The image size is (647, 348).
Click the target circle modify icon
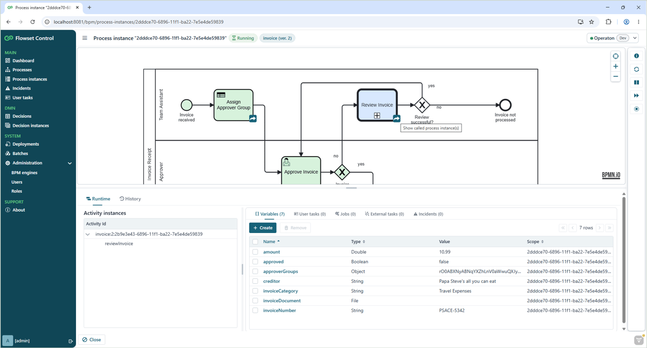point(636,109)
